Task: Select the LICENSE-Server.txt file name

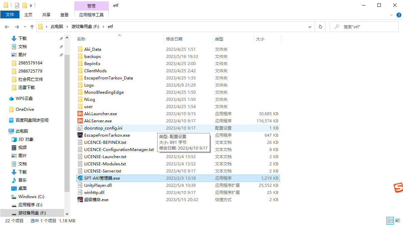Action: point(103,171)
